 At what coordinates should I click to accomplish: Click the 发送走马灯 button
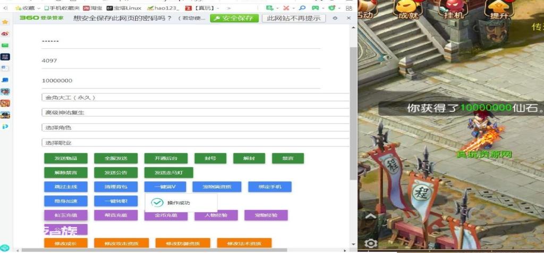click(168, 172)
